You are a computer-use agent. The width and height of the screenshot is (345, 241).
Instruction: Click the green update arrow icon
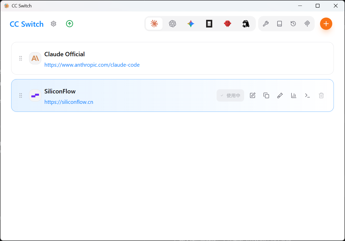[x=70, y=24]
